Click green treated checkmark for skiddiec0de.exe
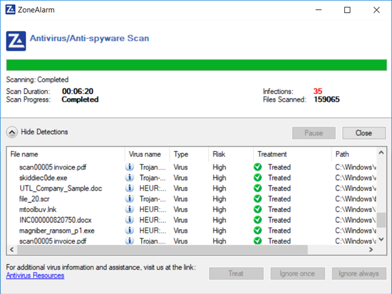This screenshot has width=392, height=294. tap(258, 178)
